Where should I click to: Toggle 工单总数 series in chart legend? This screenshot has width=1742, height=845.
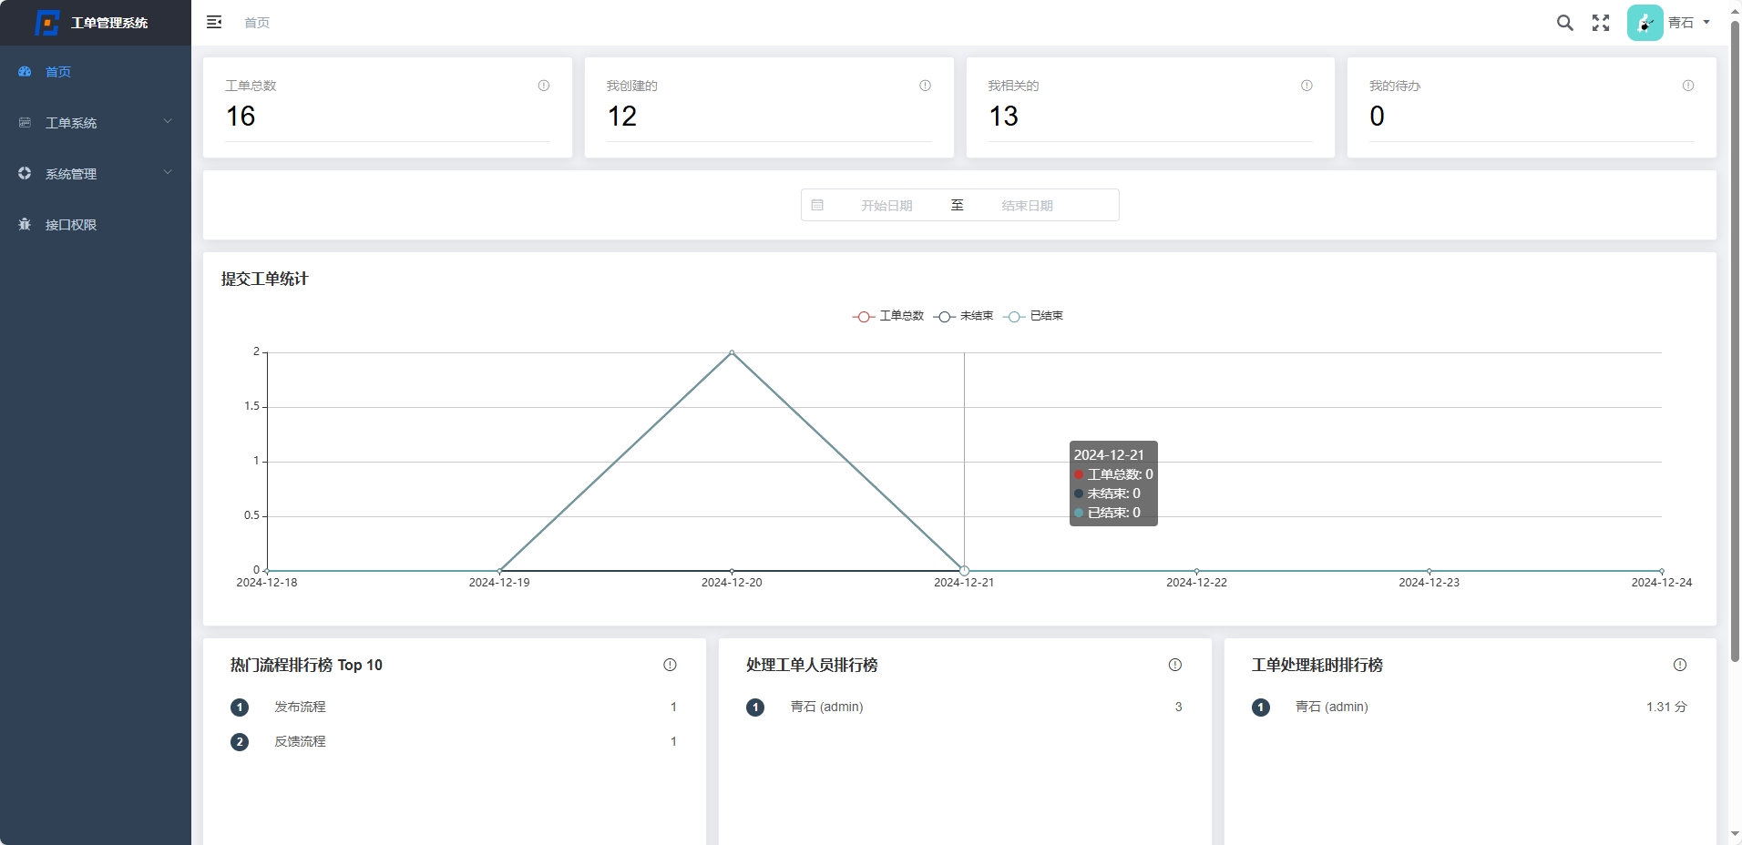coord(888,316)
